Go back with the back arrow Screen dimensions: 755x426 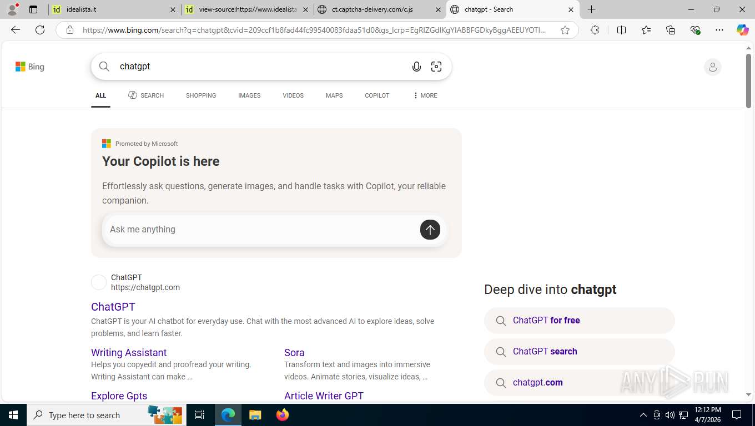[16, 30]
